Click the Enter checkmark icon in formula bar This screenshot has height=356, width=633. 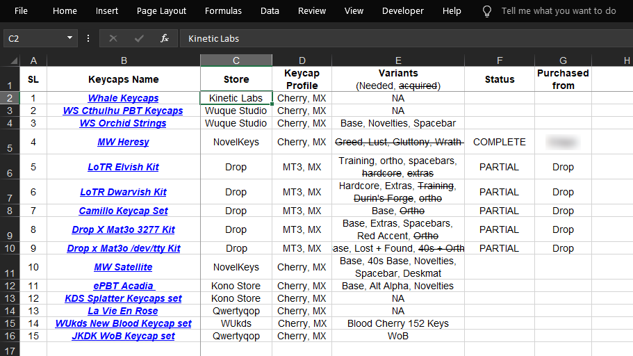[x=139, y=38]
